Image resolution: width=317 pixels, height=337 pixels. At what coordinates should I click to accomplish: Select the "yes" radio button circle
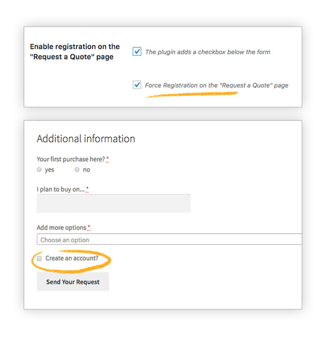tap(39, 170)
